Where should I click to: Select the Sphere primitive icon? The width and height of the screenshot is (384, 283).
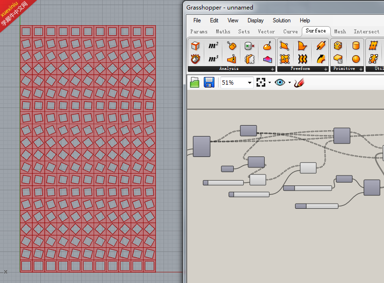[x=356, y=59]
